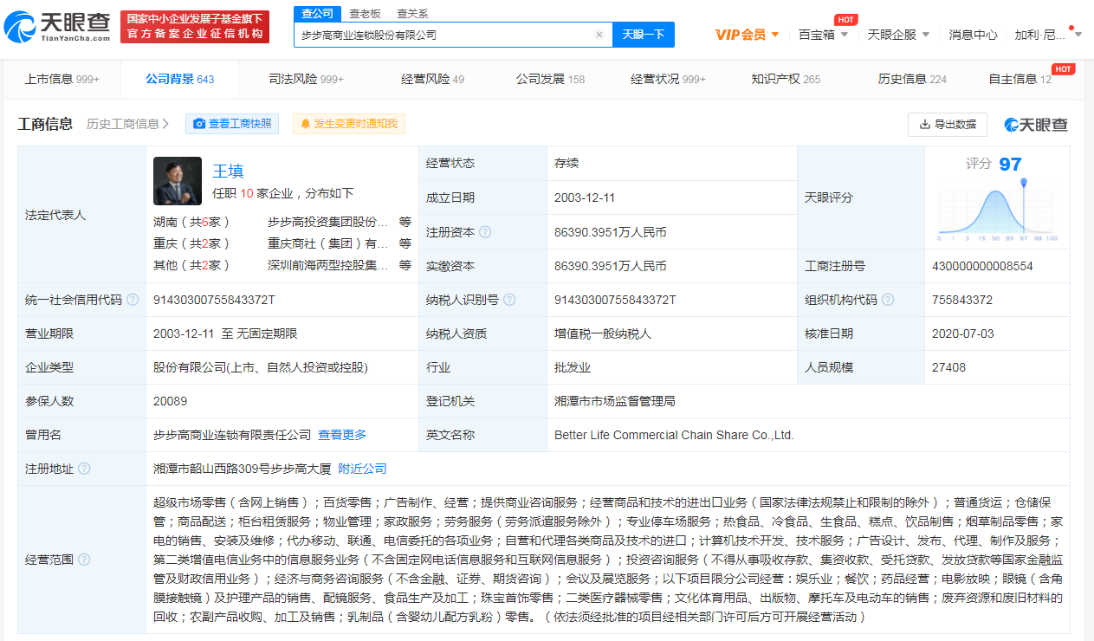Click the company name search field
The image size is (1094, 641).
(442, 35)
